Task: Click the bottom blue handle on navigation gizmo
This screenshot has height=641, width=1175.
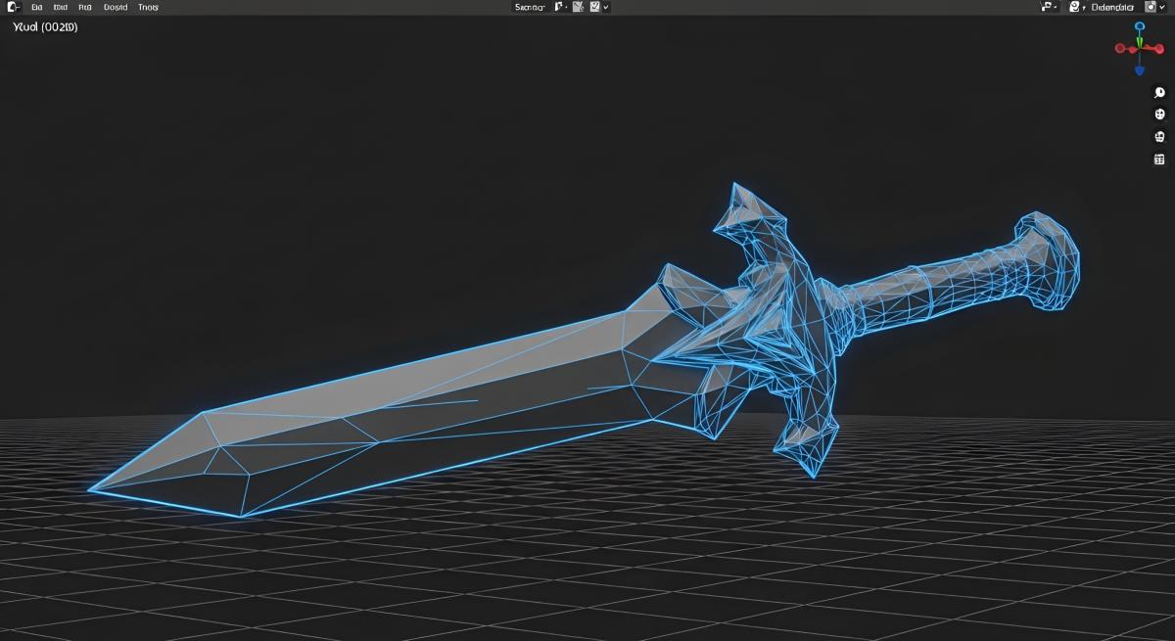Action: click(x=1139, y=70)
